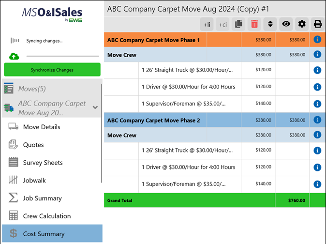326x244 pixels.
Task: Toggle visibility with the eye icon
Action: tap(286, 24)
